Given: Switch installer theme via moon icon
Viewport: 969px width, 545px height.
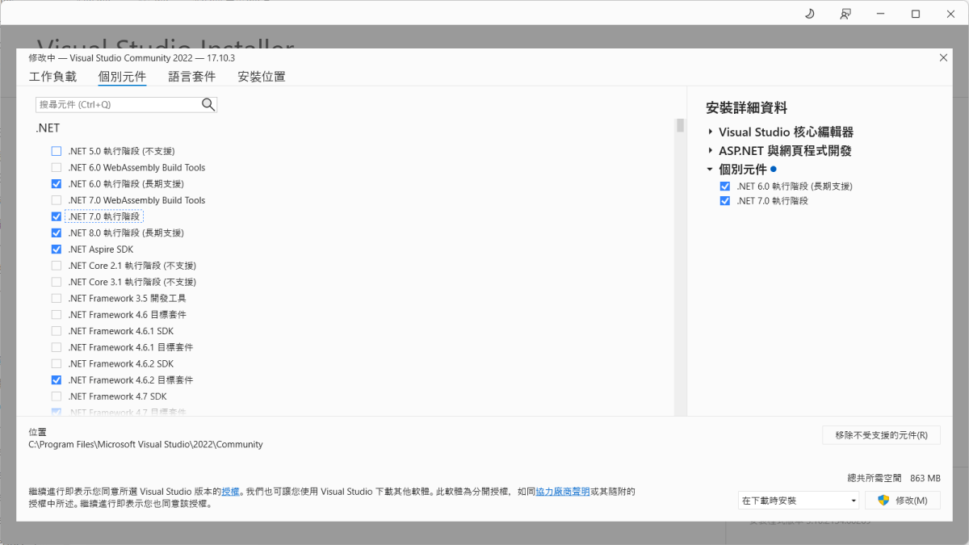Looking at the screenshot, I should [809, 14].
